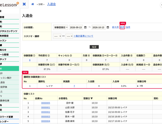Image resolution: width=162 pixels, height=124 pixels.
Task: Open member number 0000001
Action: point(46,107)
